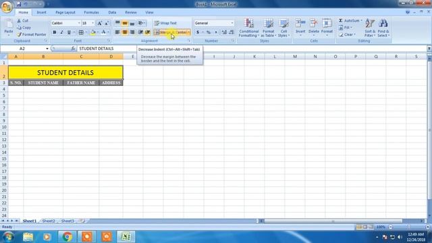432x243 pixels.
Task: Click the formula bar containing STUDENT DETAILS
Action: (x=252, y=49)
